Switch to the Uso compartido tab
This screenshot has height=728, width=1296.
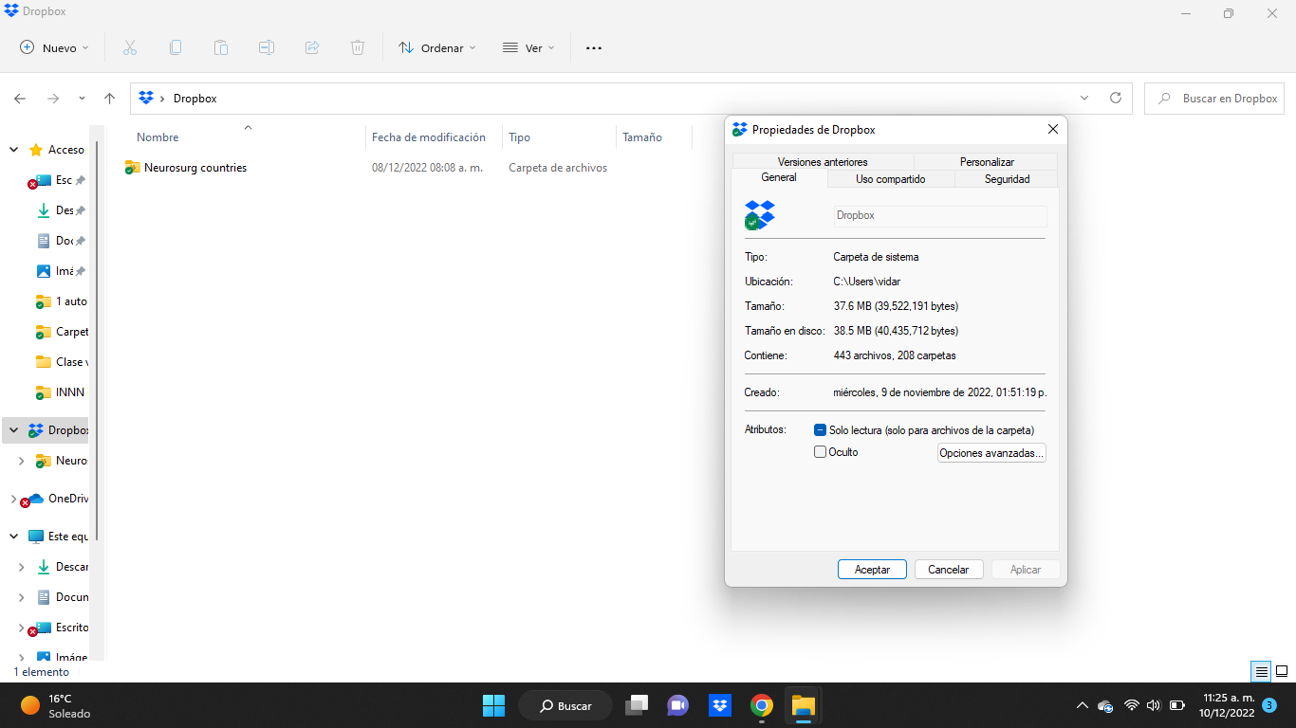coord(891,179)
